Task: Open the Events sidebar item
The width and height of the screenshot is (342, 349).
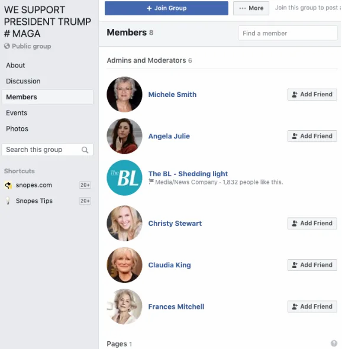Action: 17,113
